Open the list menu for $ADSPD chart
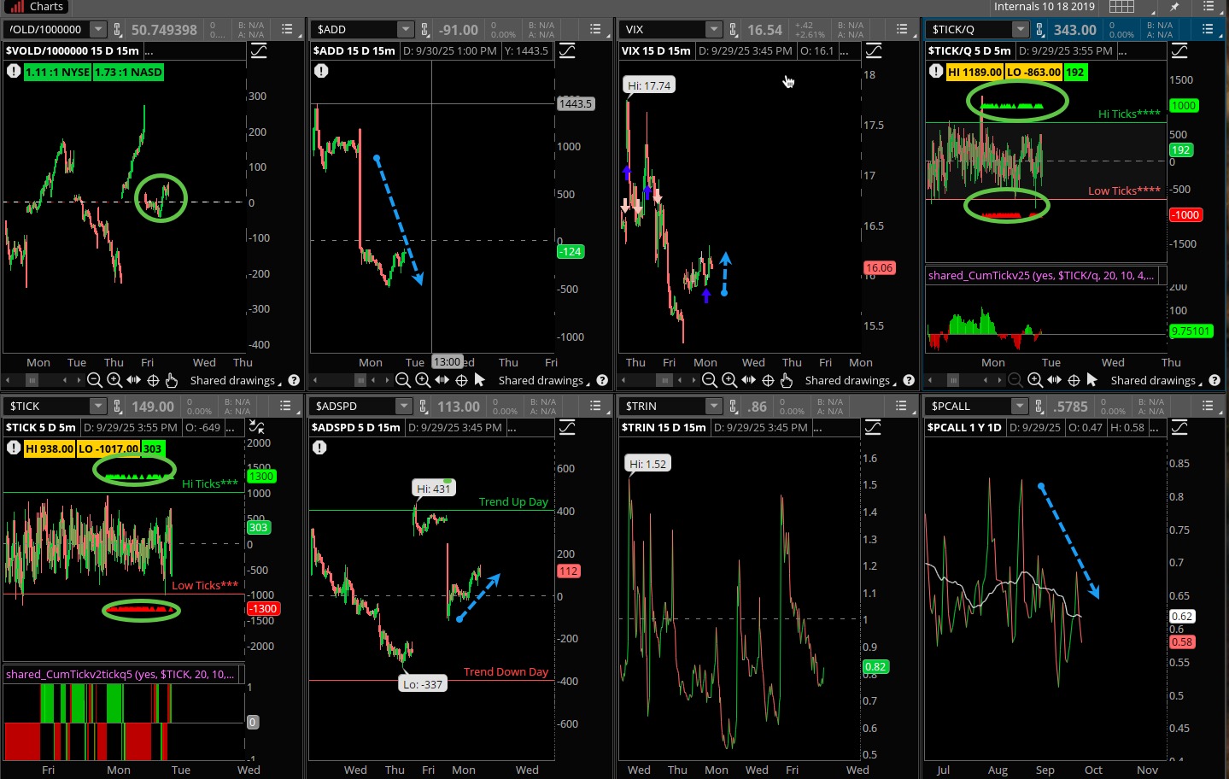This screenshot has height=779, width=1229. pos(593,407)
